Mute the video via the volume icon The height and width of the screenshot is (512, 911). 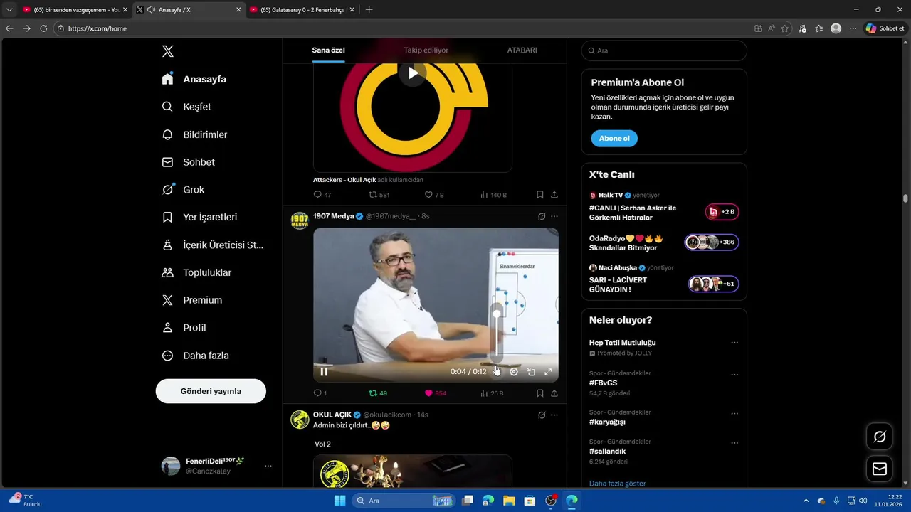pos(497,371)
